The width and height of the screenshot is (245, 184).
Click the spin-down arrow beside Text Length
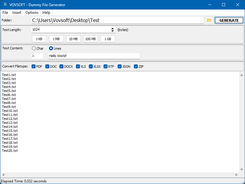112,31
